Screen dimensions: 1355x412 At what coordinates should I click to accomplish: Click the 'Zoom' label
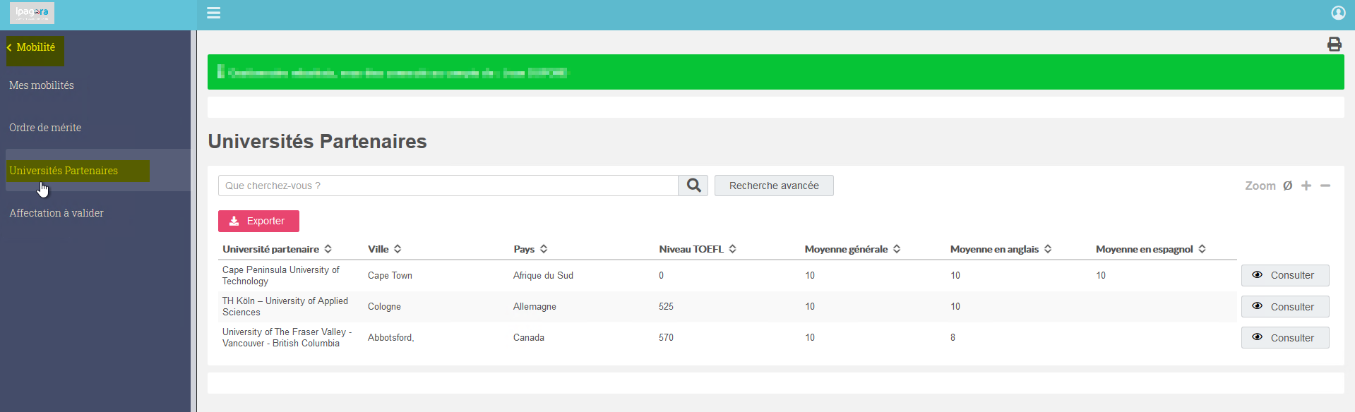[1260, 186]
